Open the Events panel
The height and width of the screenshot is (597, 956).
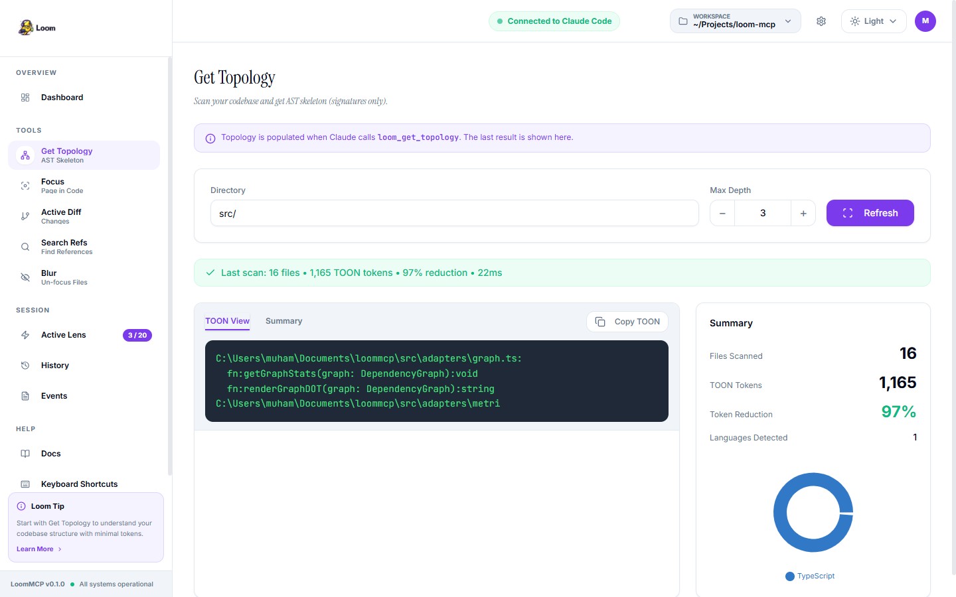(54, 396)
